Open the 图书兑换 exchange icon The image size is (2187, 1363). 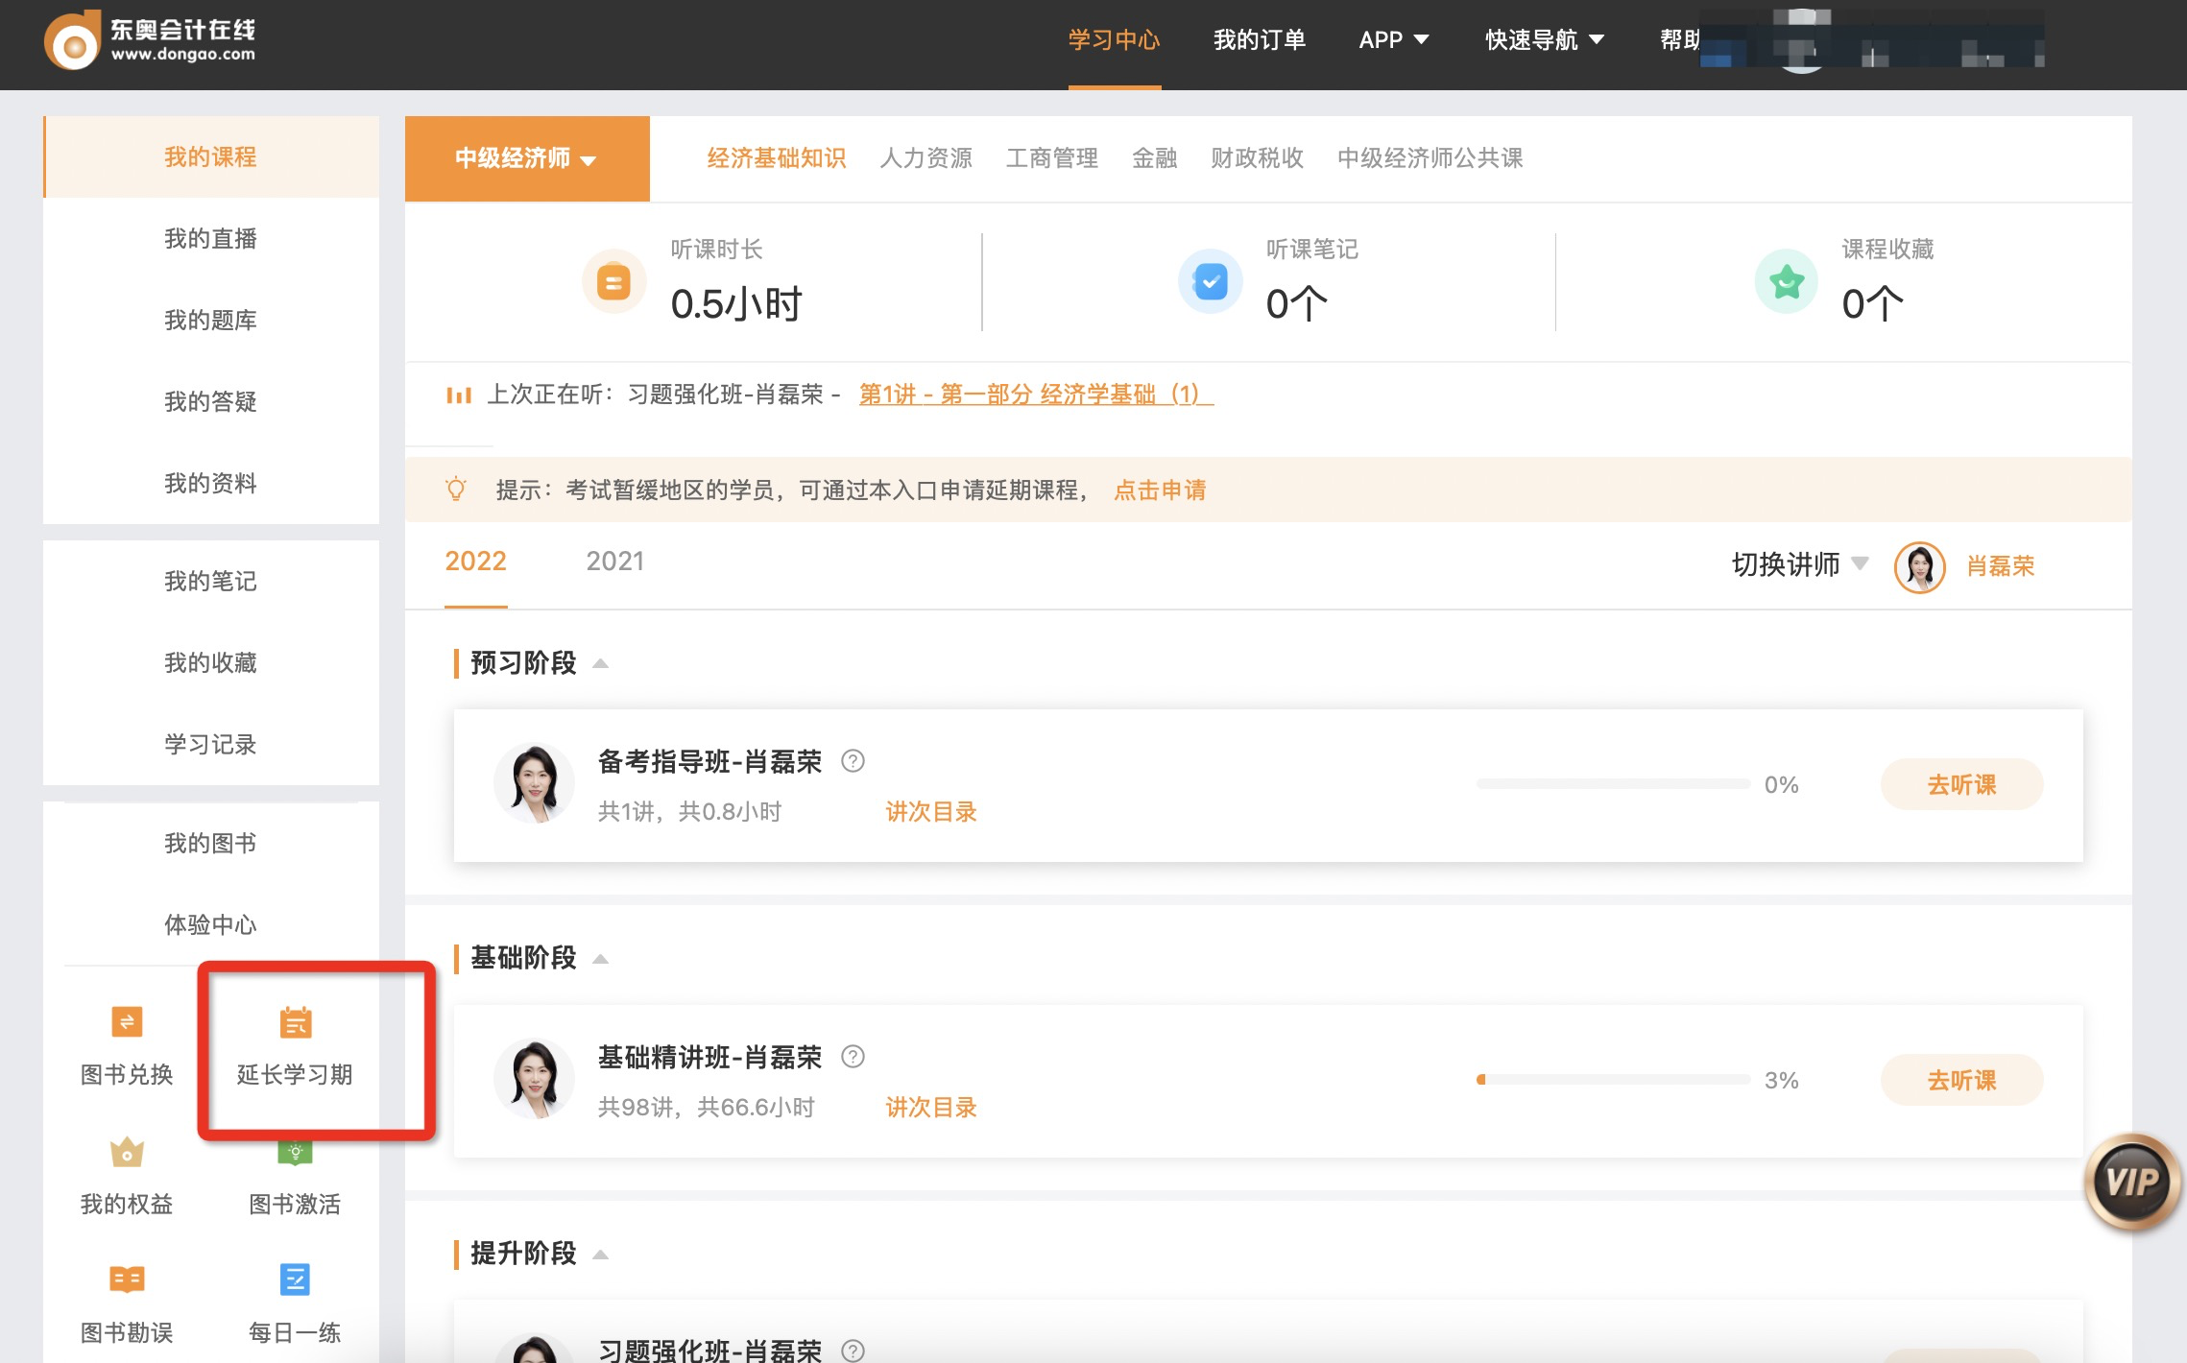[127, 1022]
